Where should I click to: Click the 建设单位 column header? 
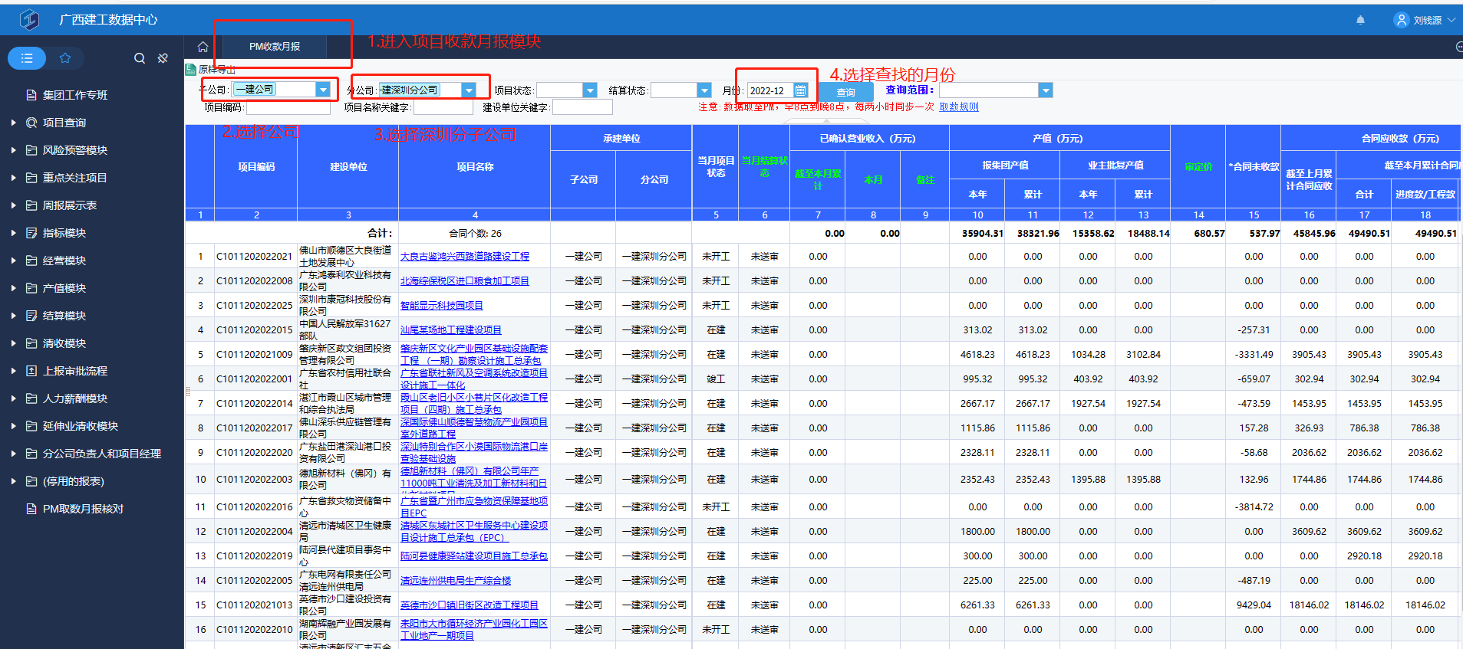(x=348, y=167)
